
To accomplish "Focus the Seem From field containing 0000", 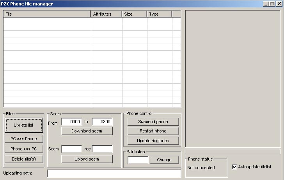I will 71,122.
